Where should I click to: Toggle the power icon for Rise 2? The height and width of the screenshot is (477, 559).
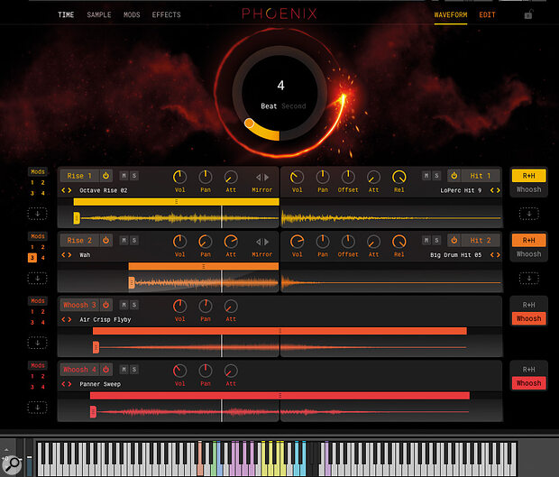[105, 240]
